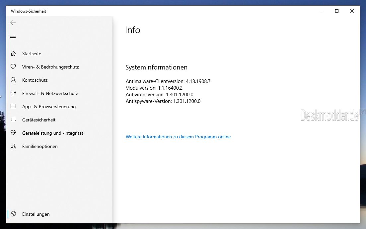The width and height of the screenshot is (366, 229).
Task: Click the Windows-Sicherheit window title
Action: click(29, 11)
